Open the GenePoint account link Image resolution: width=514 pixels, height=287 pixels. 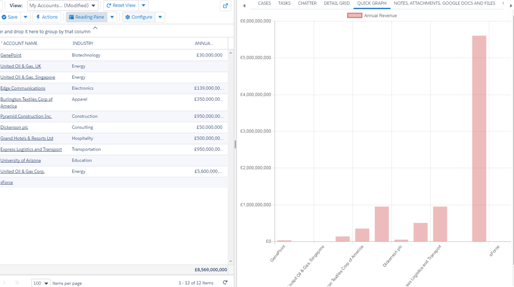11,55
